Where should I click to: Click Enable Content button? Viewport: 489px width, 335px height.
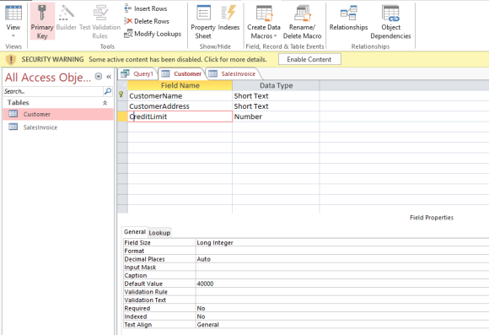309,59
